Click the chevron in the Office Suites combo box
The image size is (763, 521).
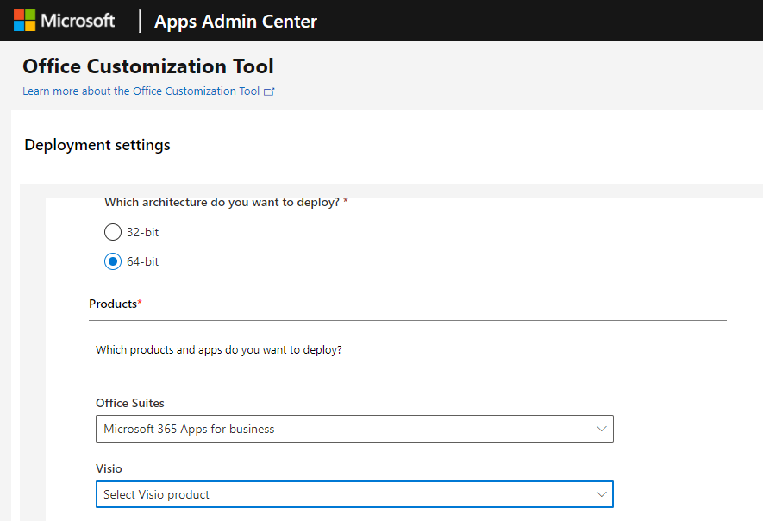click(602, 429)
